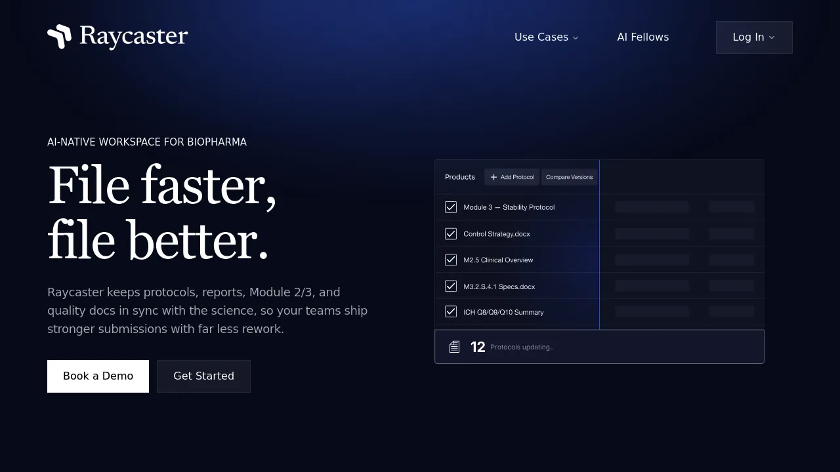The image size is (840, 472).
Task: Expand the Use Cases menu
Action: click(x=547, y=37)
